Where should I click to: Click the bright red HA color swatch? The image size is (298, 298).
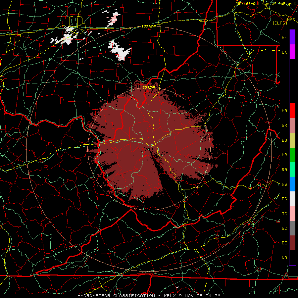(x=292, y=111)
